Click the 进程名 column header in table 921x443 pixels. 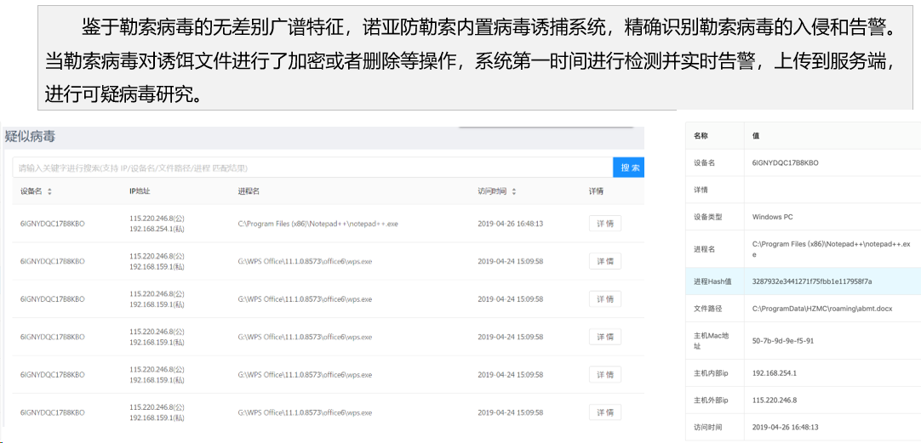[x=249, y=191]
